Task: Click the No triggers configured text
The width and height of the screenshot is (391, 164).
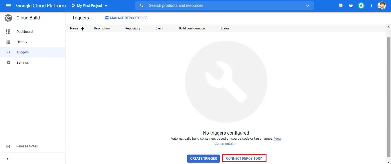Action: [226, 133]
